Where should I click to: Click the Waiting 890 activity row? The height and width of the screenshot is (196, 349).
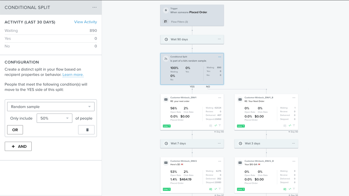(x=51, y=31)
